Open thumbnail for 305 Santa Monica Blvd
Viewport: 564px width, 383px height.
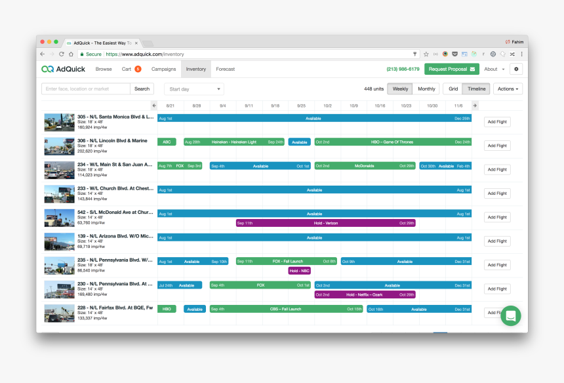pyautogui.click(x=59, y=122)
